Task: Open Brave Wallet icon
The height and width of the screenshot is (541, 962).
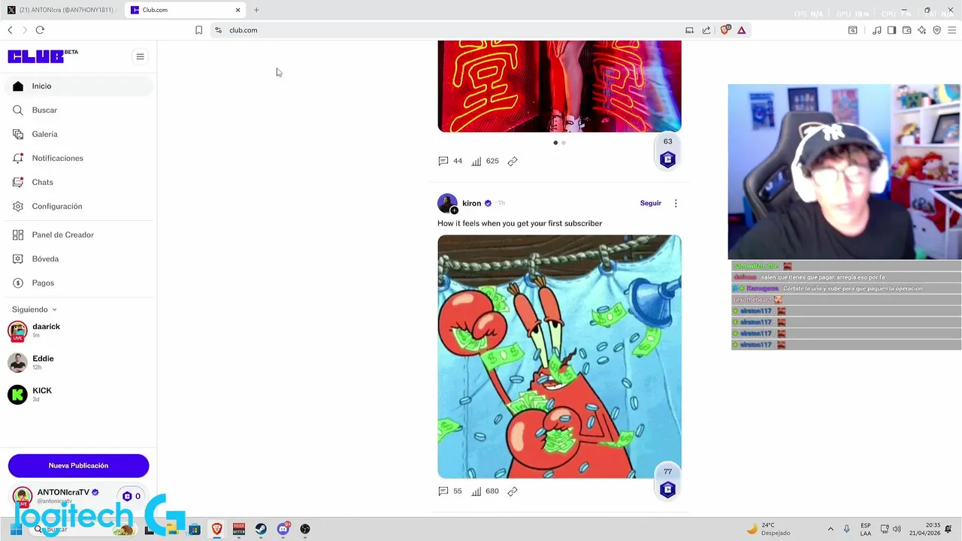Action: coord(907,30)
